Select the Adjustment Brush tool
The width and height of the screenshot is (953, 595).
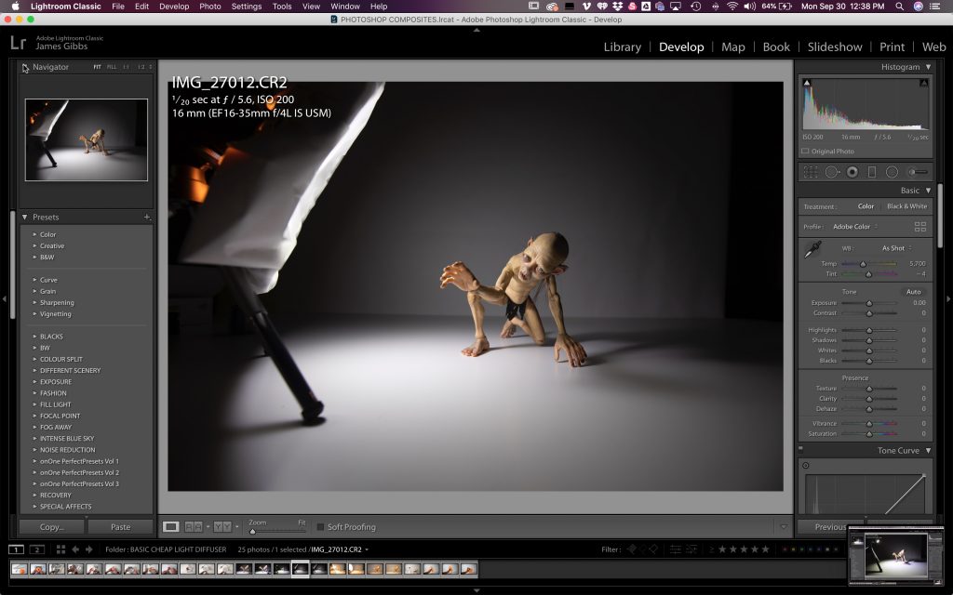917,172
